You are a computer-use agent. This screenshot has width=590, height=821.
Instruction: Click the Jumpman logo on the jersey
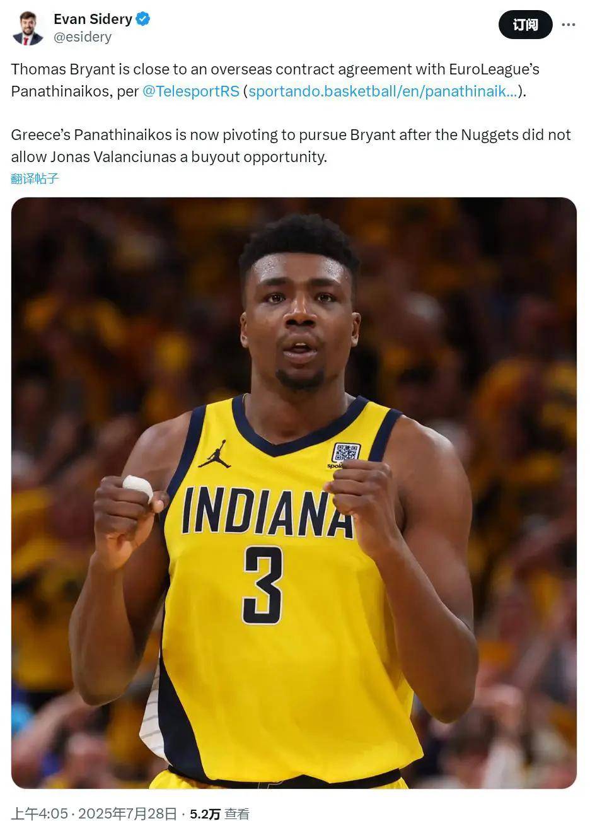click(214, 454)
